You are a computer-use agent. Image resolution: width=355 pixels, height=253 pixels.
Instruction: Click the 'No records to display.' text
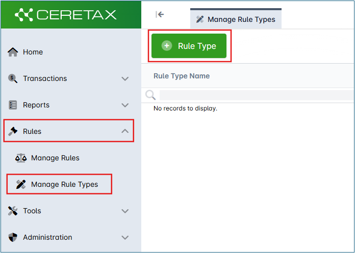tap(186, 108)
